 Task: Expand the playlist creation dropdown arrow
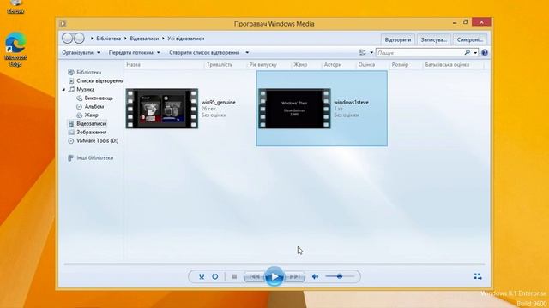coord(247,53)
